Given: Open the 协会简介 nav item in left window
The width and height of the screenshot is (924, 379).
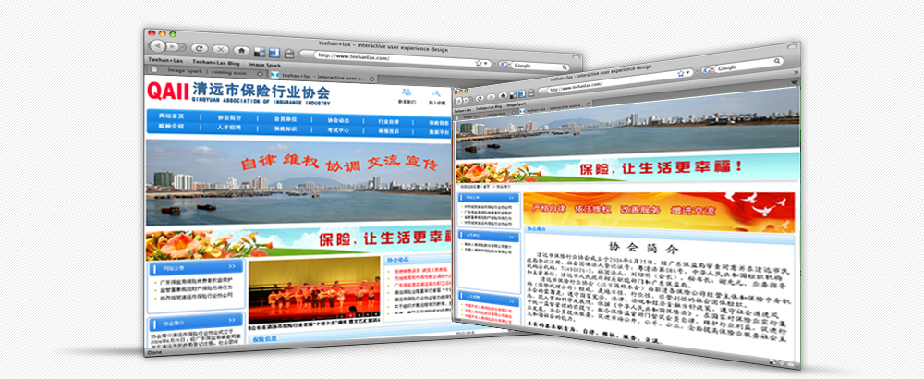Looking at the screenshot, I should [x=229, y=118].
